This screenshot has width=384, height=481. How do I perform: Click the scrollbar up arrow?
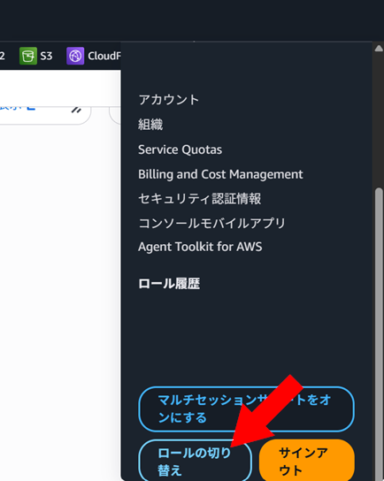[379, 48]
